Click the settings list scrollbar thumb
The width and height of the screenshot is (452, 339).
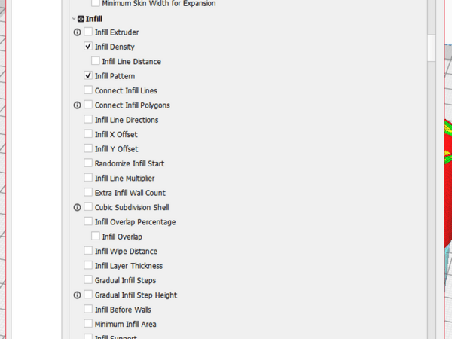tap(432, 47)
